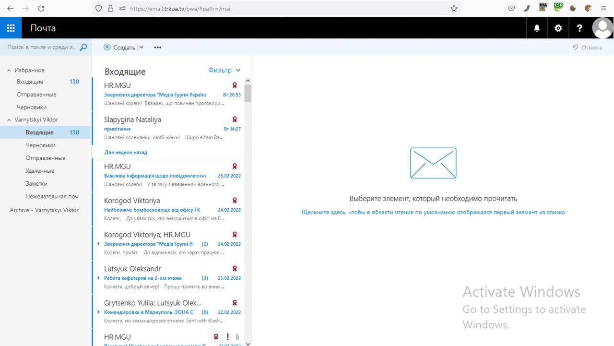Open the app launcher grid icon

tap(11, 28)
